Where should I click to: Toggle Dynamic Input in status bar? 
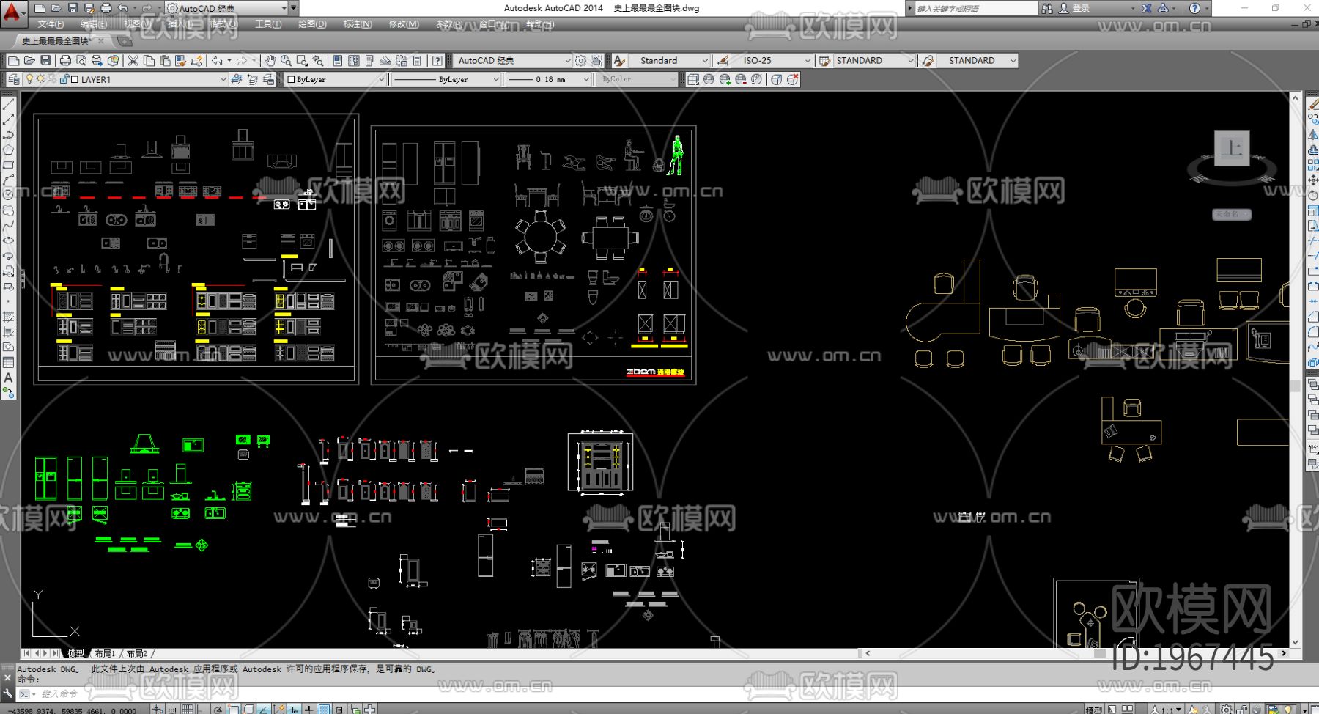coord(293,709)
